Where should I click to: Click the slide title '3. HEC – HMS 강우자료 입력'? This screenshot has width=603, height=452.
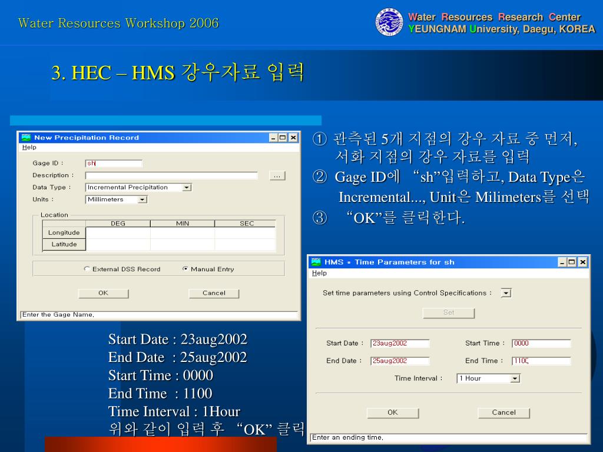(x=178, y=72)
